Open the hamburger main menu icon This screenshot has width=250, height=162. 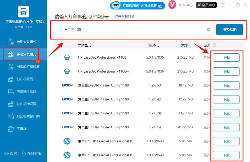223,5
